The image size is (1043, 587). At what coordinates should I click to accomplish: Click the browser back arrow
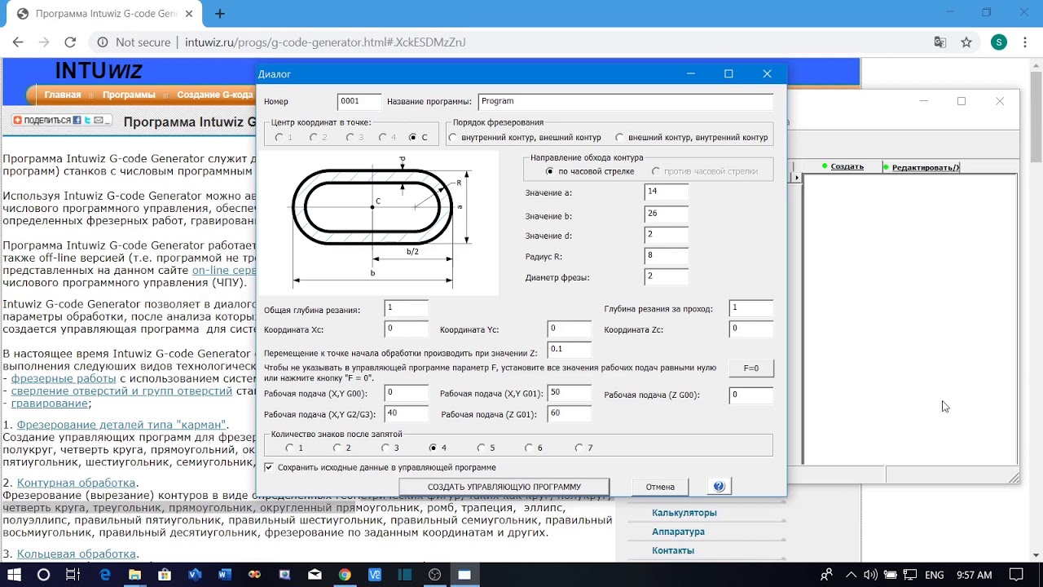coord(18,42)
